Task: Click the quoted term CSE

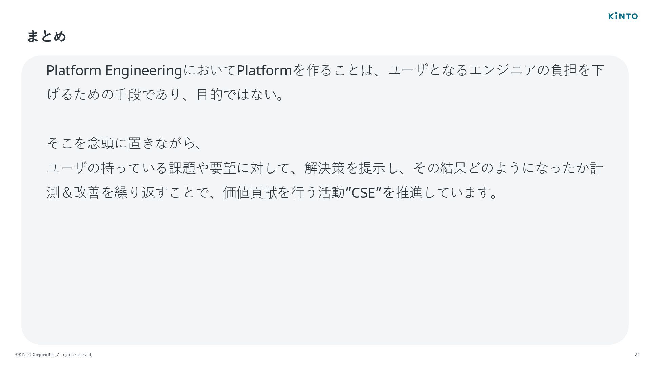Action: [363, 192]
